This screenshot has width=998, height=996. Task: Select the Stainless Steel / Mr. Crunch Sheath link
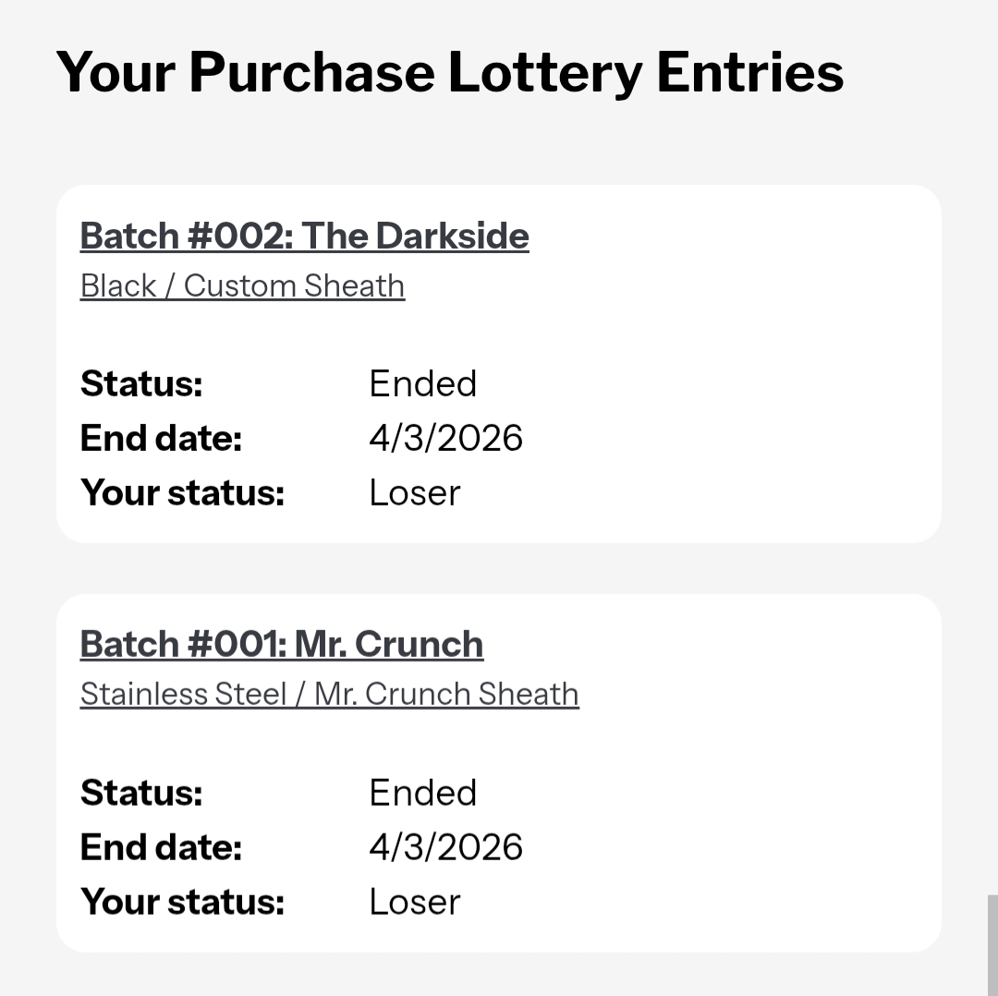(x=329, y=695)
